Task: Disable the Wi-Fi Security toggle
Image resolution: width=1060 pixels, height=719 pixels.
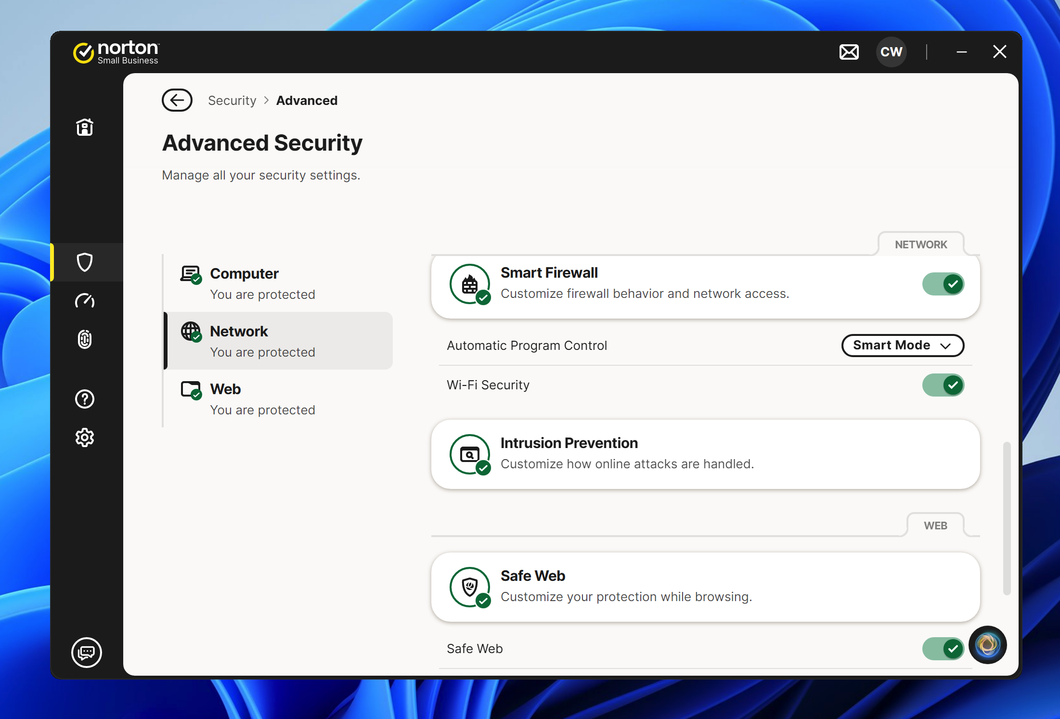Action: [943, 385]
